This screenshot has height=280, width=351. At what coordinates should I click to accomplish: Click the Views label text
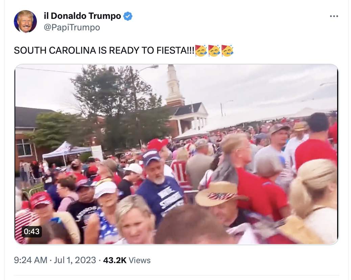click(140, 260)
